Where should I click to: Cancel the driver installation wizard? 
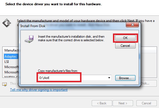point(146,103)
